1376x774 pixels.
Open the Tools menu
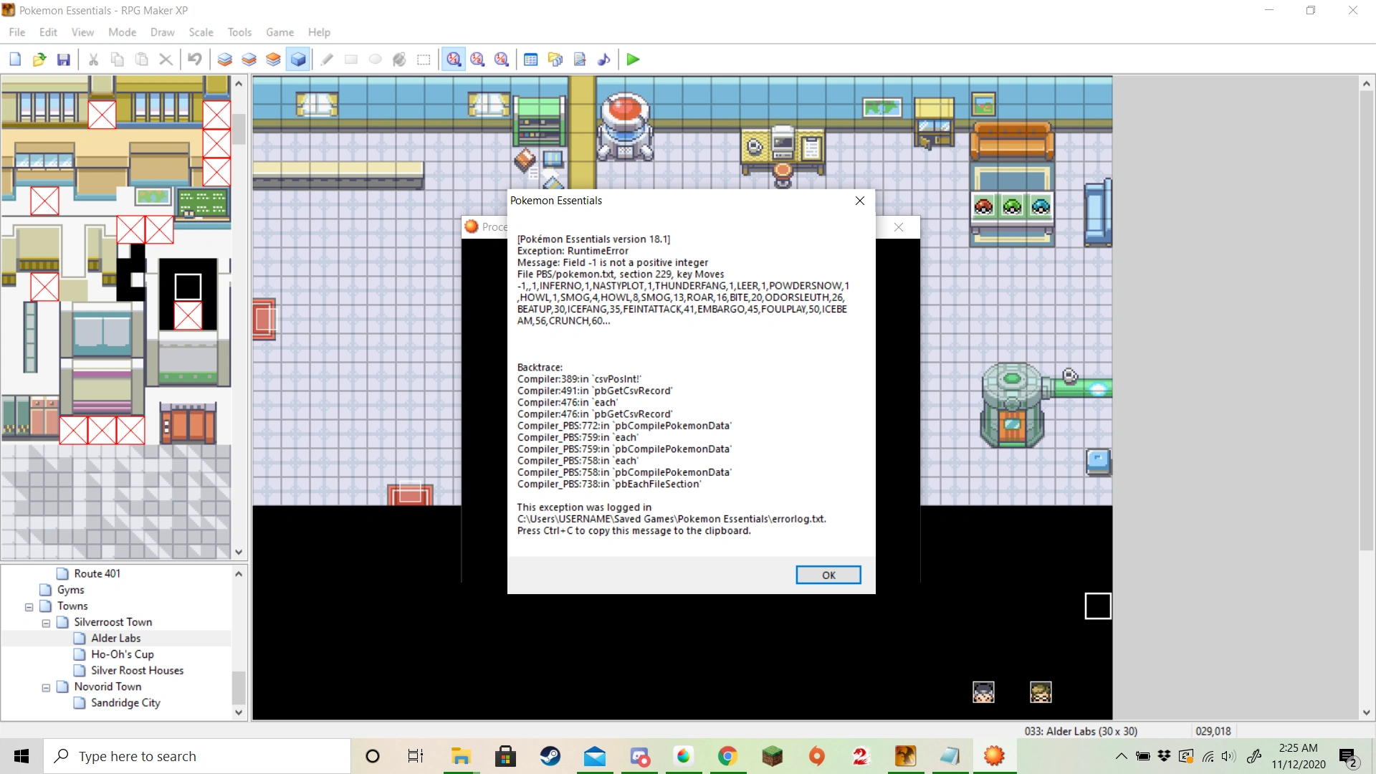click(x=239, y=32)
